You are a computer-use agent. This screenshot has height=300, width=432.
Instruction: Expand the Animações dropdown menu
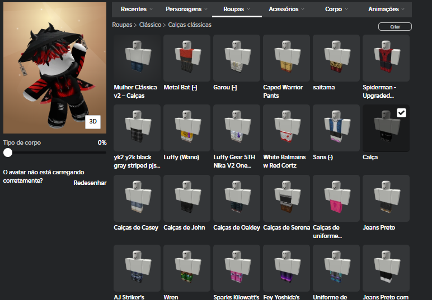click(x=387, y=9)
